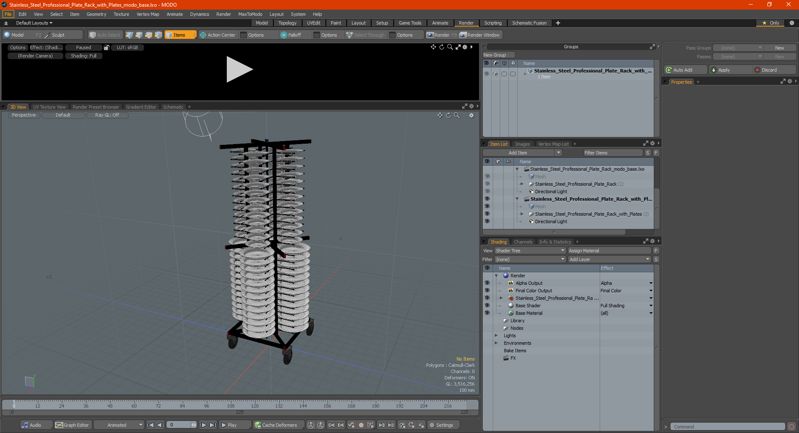
Task: Open Alpha effect dropdown arrow
Action: [651, 283]
